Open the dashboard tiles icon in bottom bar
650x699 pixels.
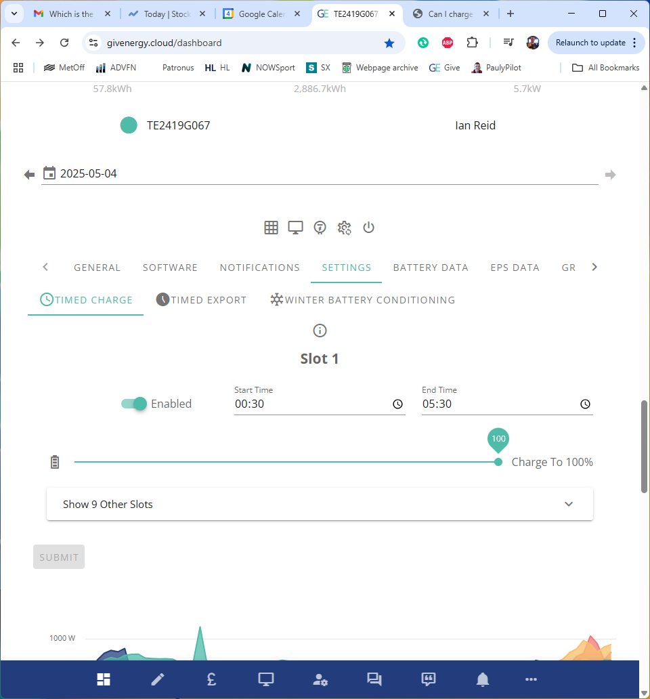tap(104, 679)
